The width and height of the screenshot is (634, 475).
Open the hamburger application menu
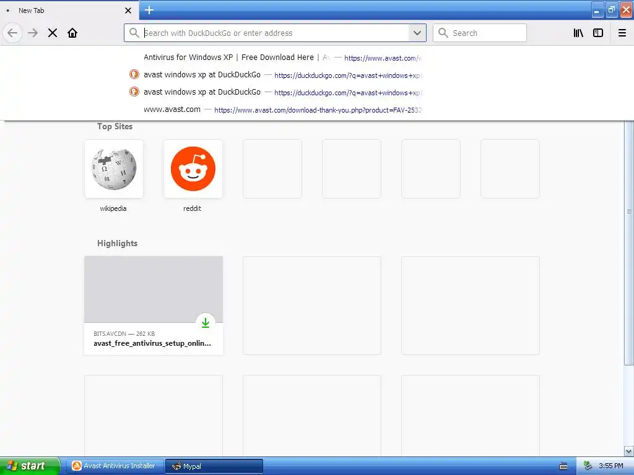coord(622,33)
